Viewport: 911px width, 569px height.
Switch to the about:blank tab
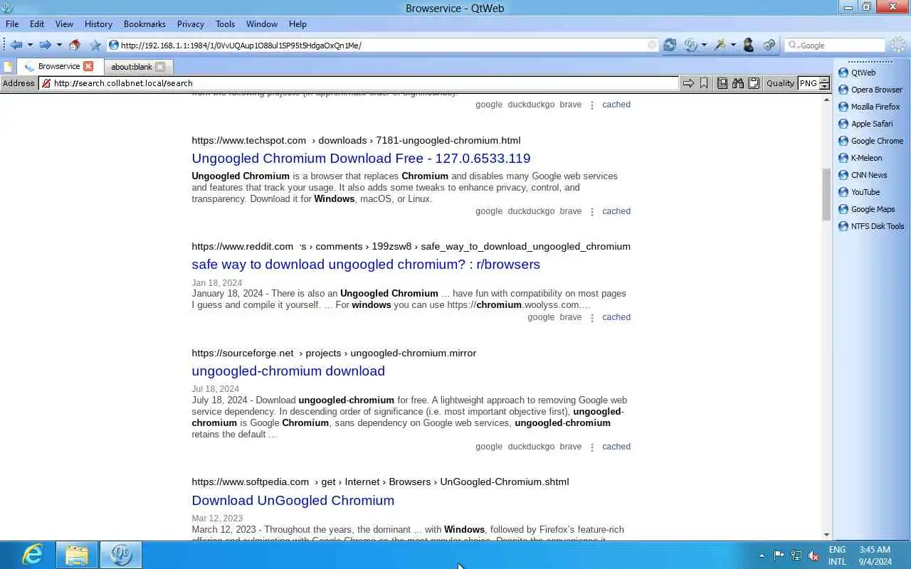[132, 66]
